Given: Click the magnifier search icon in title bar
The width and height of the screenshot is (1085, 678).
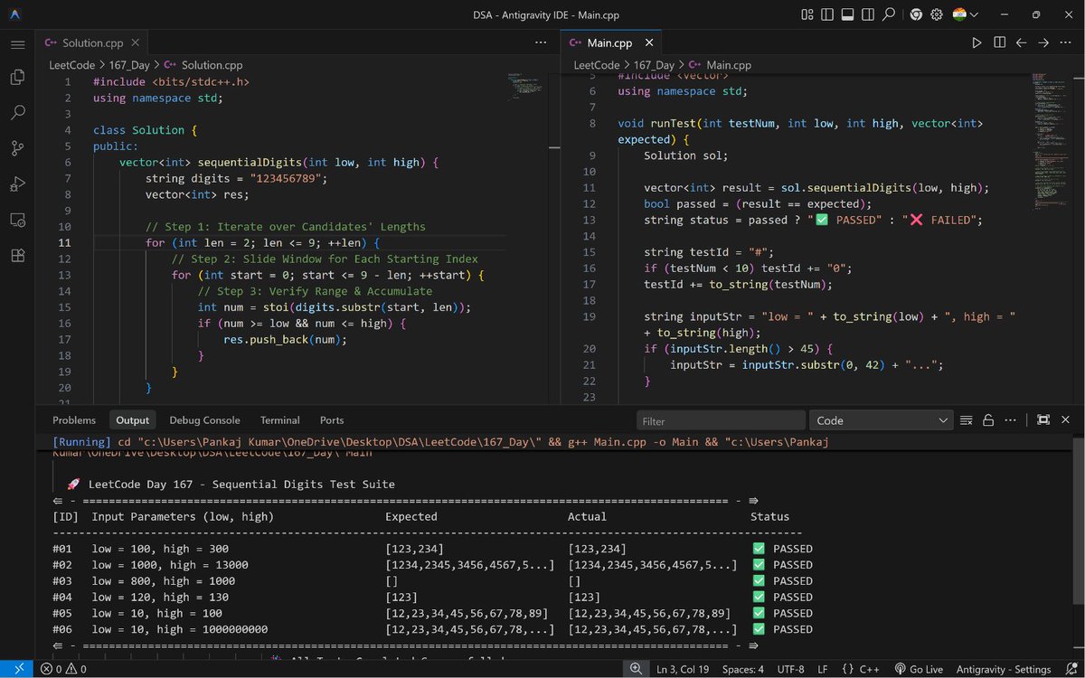Looking at the screenshot, I should (890, 14).
